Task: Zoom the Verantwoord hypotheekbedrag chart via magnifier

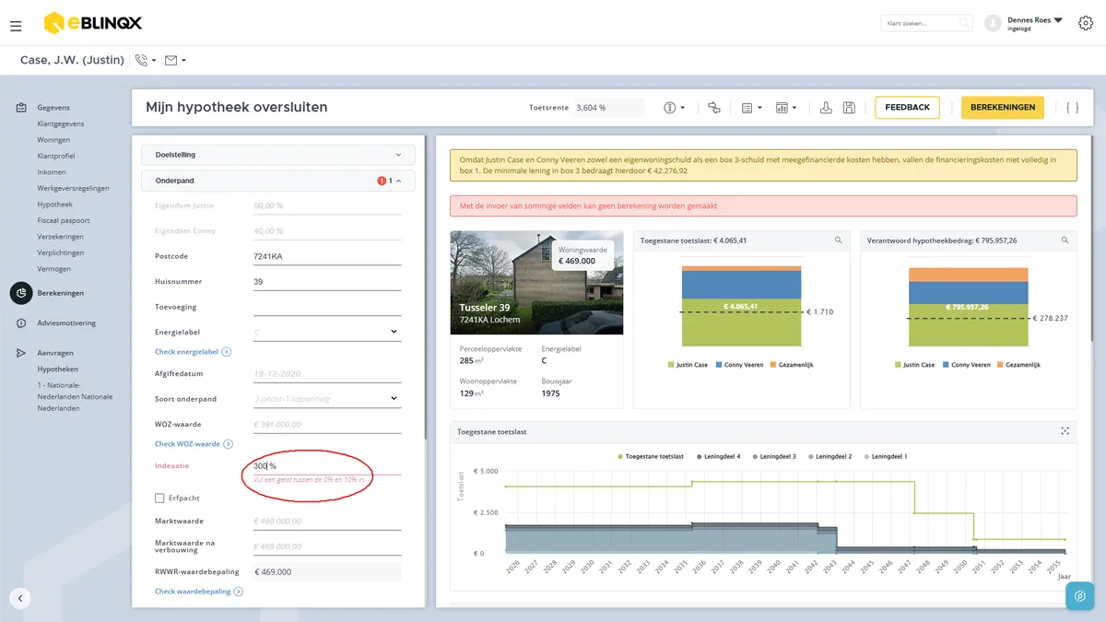Action: point(1065,240)
